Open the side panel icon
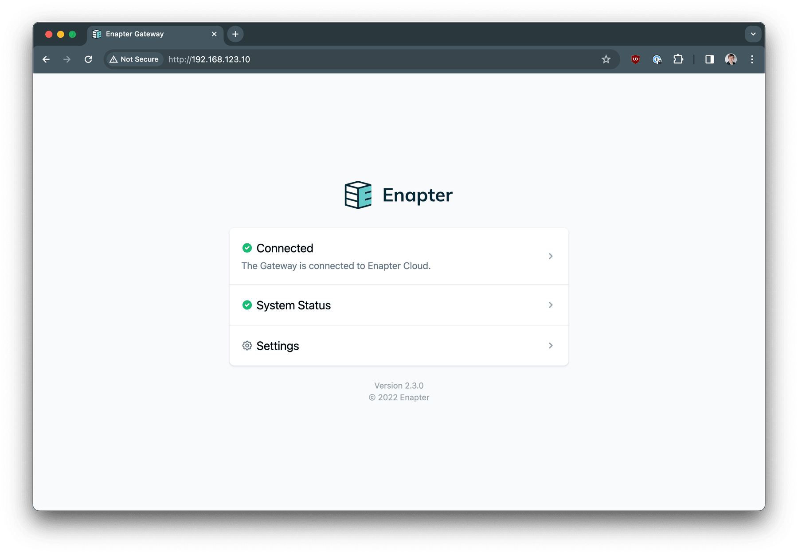The height and width of the screenshot is (554, 798). (x=709, y=59)
